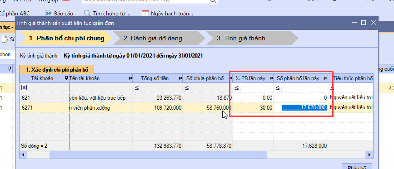
Task: Open the Ngày hạch toán calendar icon
Action: pyautogui.click(x=145, y=13)
